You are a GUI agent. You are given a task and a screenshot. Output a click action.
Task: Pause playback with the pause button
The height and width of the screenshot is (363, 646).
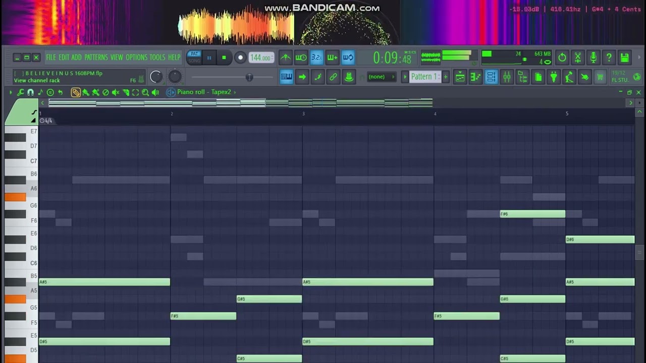point(209,57)
